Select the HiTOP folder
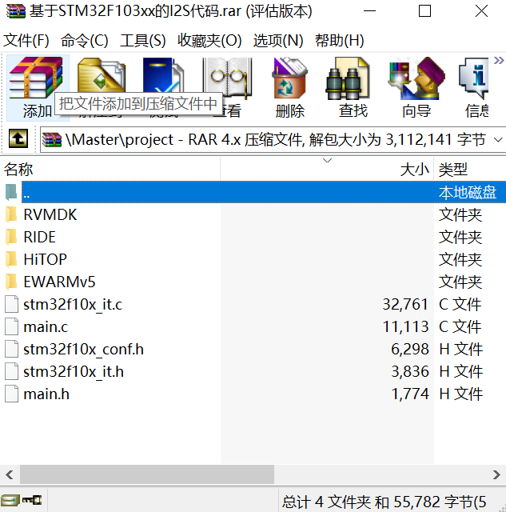 pyautogui.click(x=45, y=259)
